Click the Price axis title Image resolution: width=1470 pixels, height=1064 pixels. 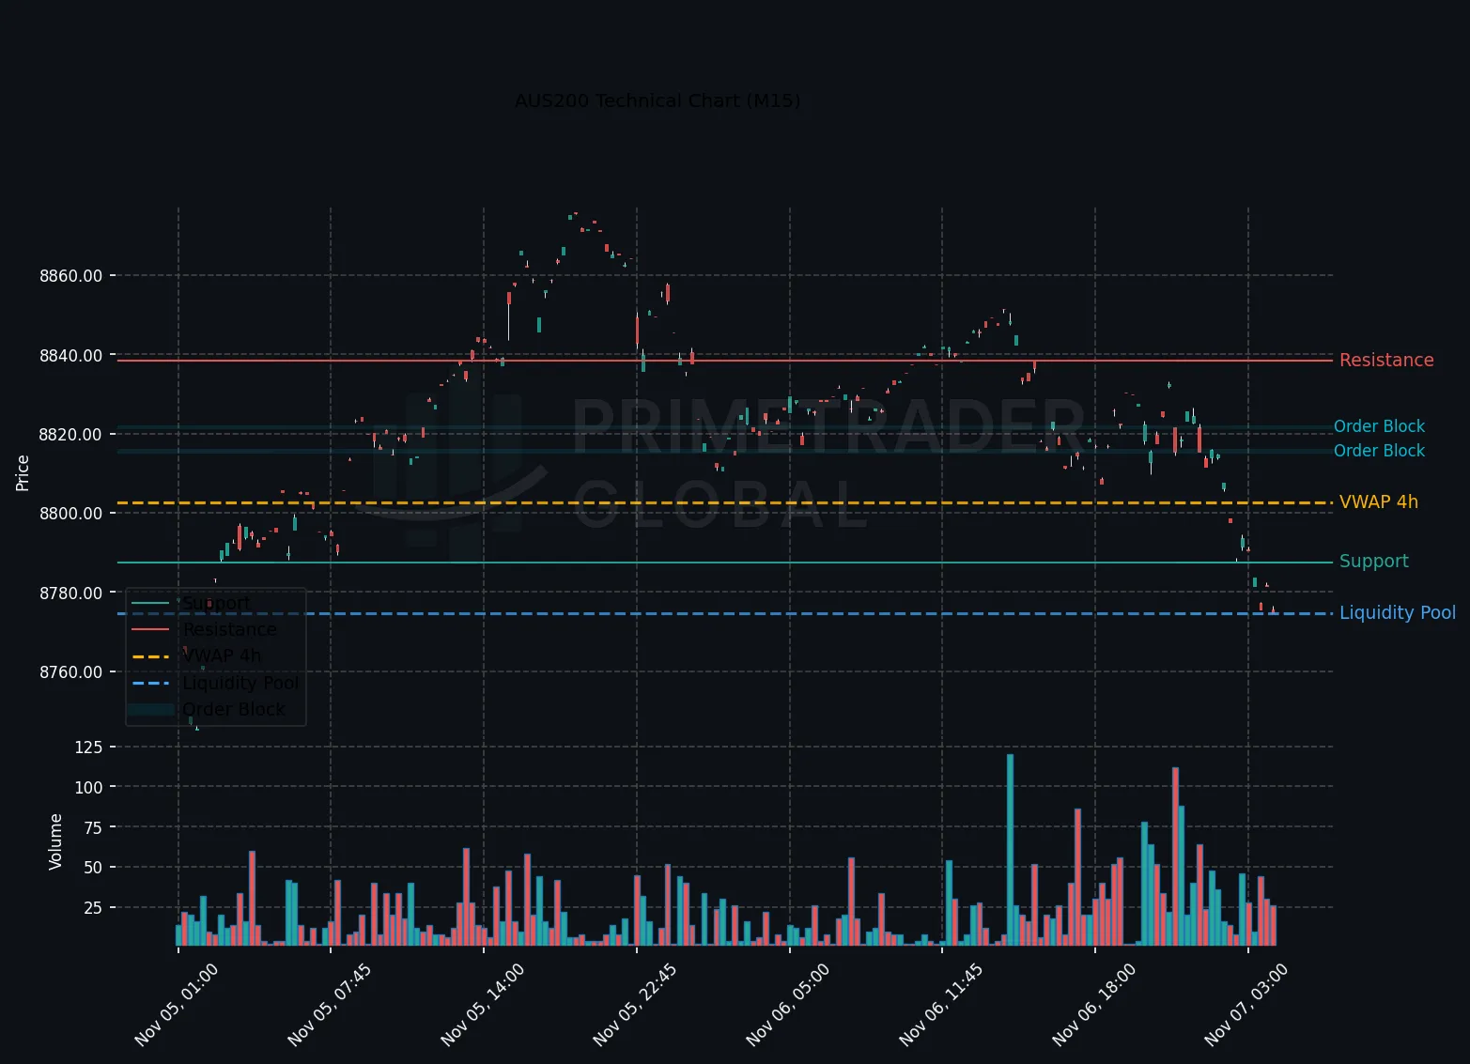point(23,473)
